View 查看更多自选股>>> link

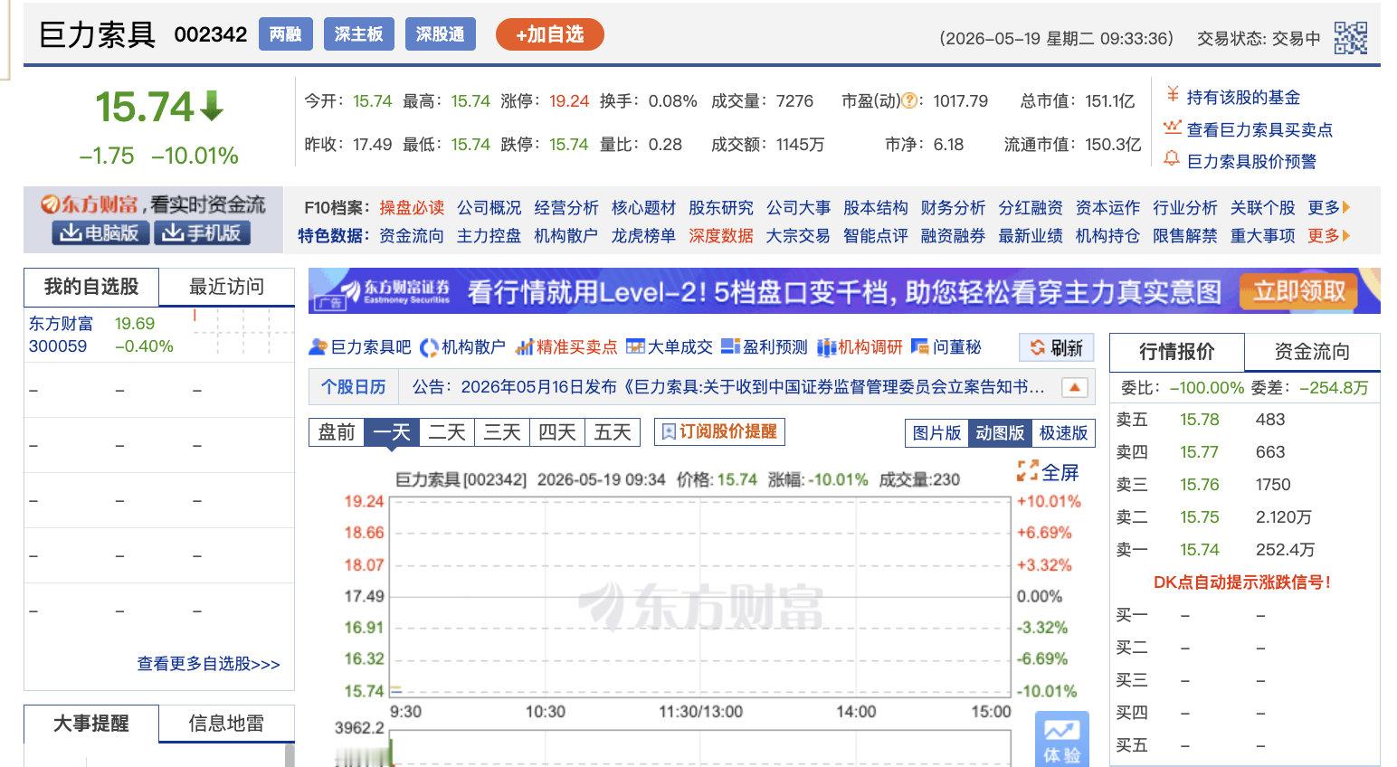pyautogui.click(x=209, y=664)
